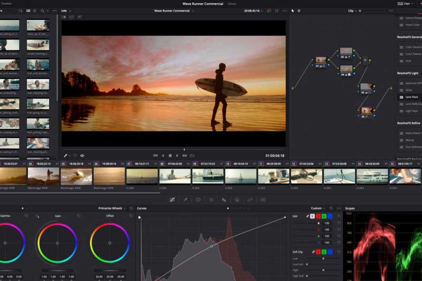
Task: Toggle the green channel in Soft Clip
Action: click(324, 251)
